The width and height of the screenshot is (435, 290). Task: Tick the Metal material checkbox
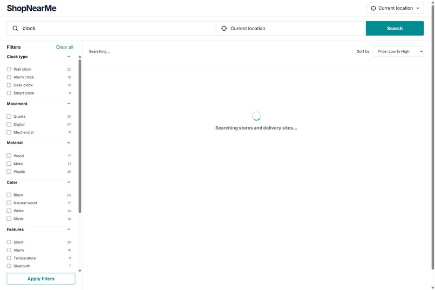tap(9, 164)
